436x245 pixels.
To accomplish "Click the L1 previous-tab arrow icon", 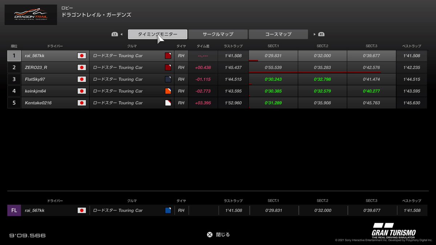I will click(117, 34).
